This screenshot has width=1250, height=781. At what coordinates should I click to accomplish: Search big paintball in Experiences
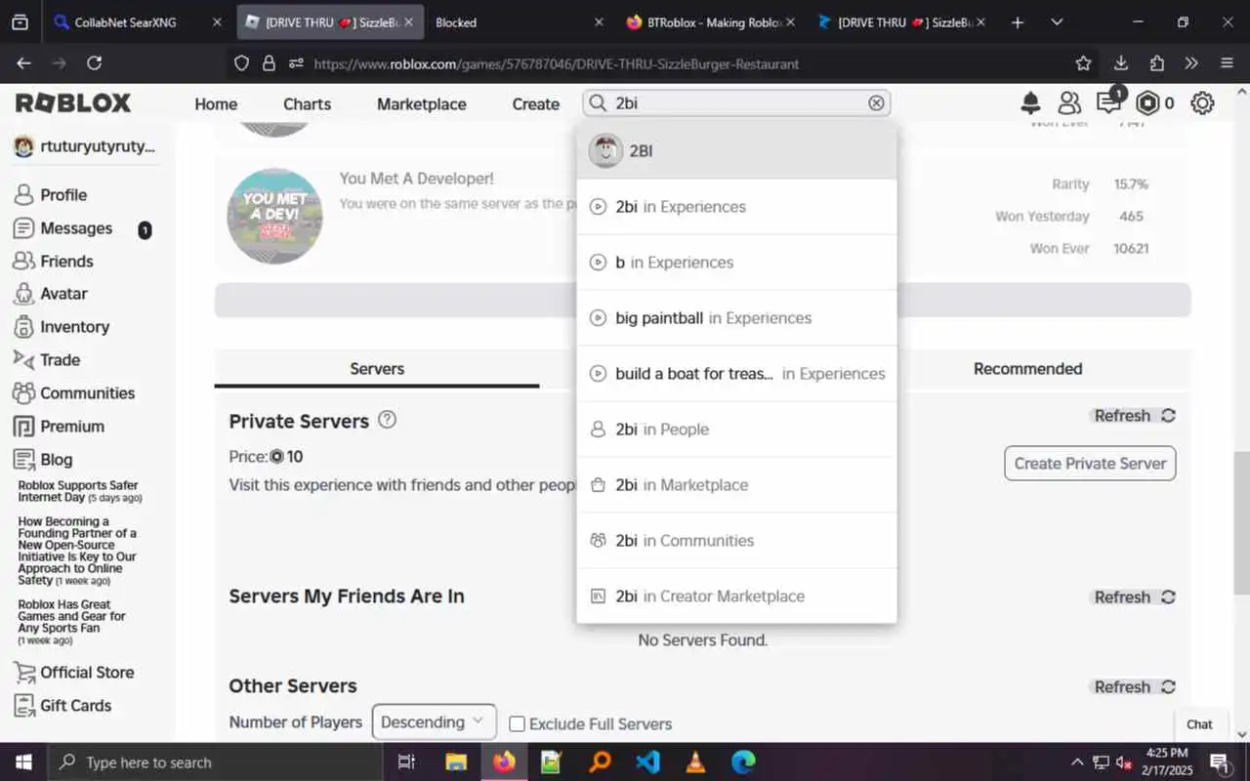point(736,318)
